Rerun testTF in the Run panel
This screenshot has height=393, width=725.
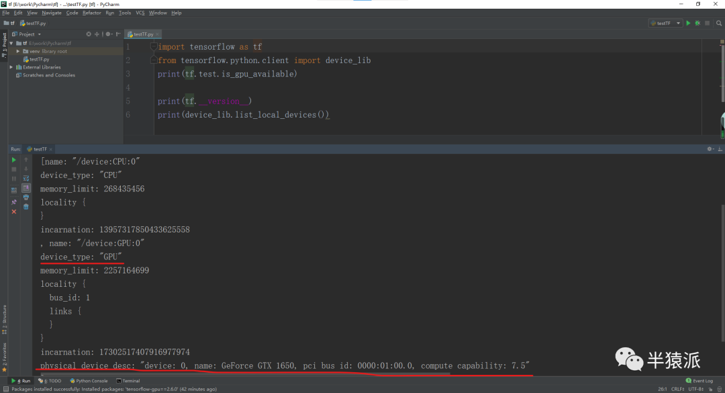14,160
